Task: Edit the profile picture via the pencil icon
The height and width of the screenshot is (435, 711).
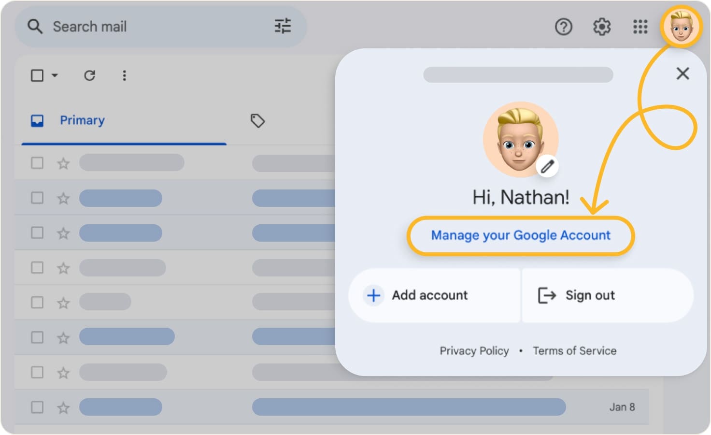Action: pyautogui.click(x=547, y=165)
